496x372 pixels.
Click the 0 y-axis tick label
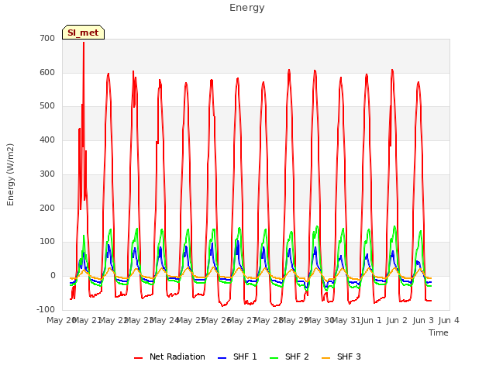53,276
